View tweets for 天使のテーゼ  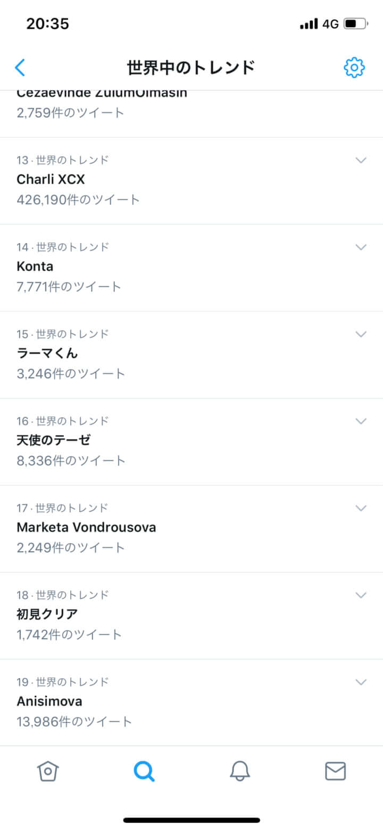pyautogui.click(x=54, y=440)
